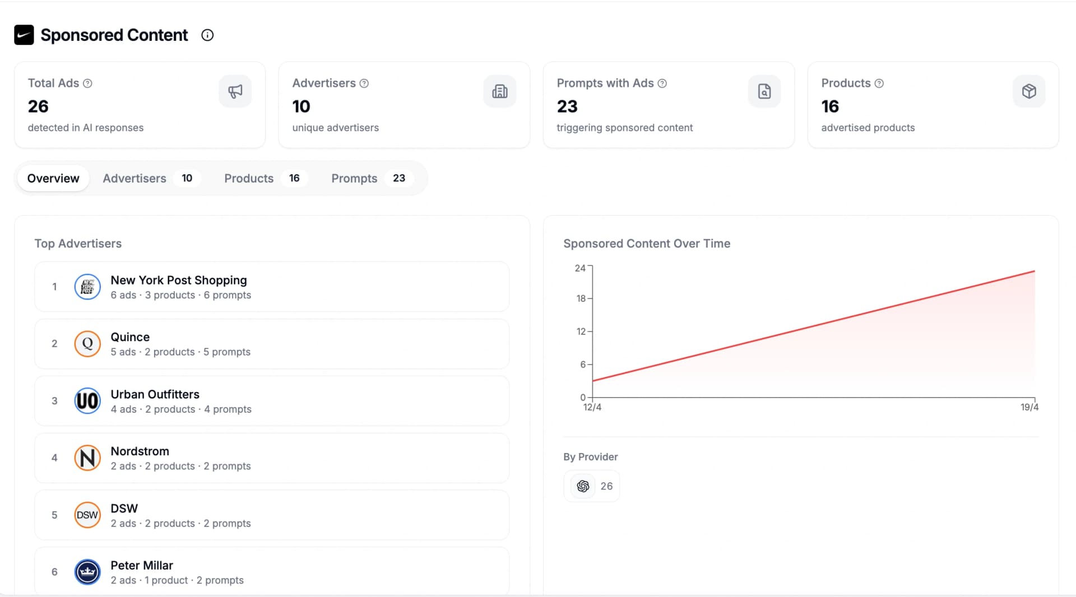Click the Nike logo icon
This screenshot has width=1076, height=597.
pyautogui.click(x=24, y=35)
